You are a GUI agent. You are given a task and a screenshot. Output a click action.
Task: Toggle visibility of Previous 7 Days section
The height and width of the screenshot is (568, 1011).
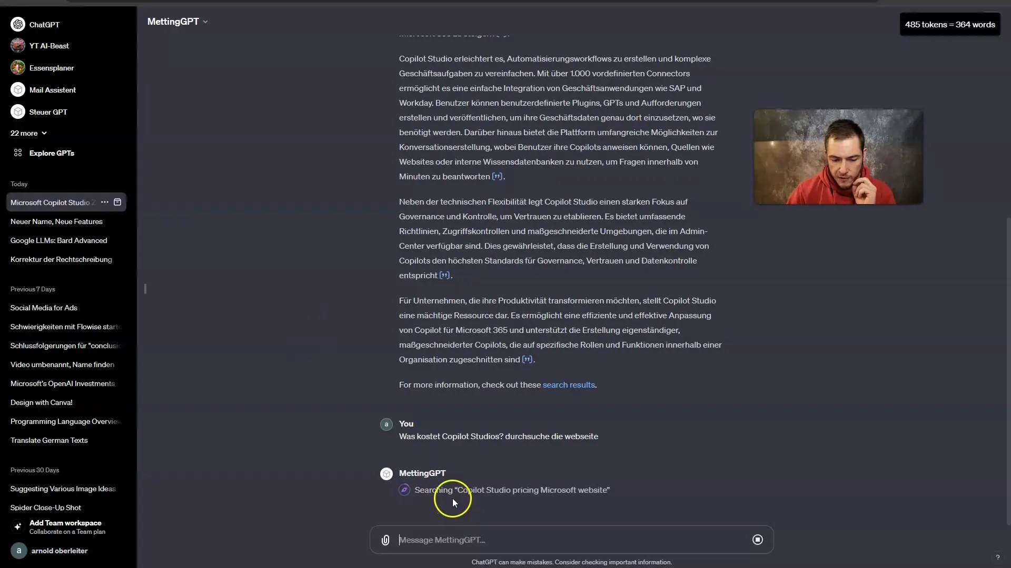pos(33,289)
